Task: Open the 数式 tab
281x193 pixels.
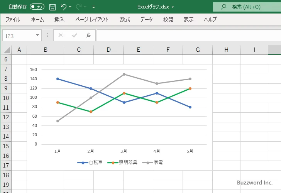Action: [125, 19]
